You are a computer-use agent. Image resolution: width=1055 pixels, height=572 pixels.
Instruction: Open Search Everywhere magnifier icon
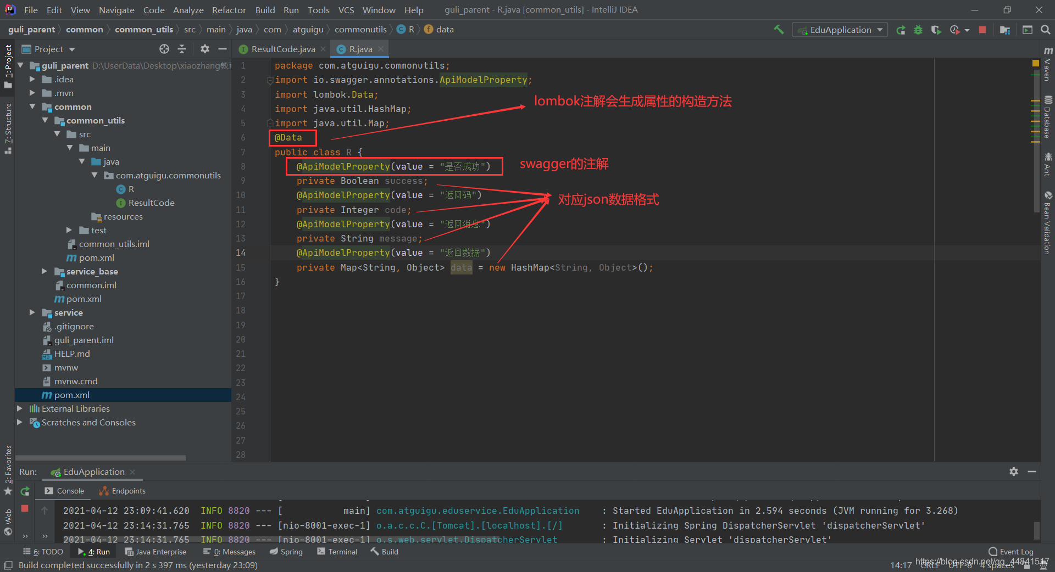1046,30
